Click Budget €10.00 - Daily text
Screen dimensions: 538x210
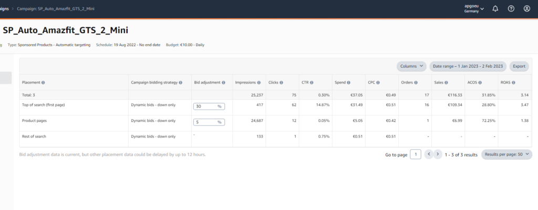click(185, 45)
